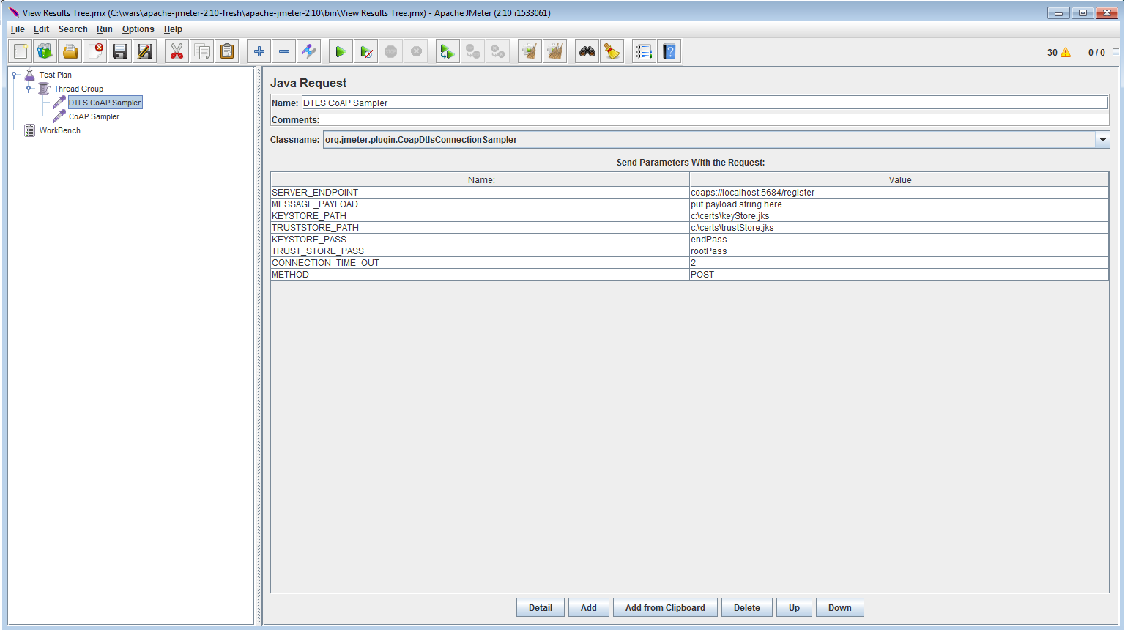Open Help with blue question icon

pos(669,51)
